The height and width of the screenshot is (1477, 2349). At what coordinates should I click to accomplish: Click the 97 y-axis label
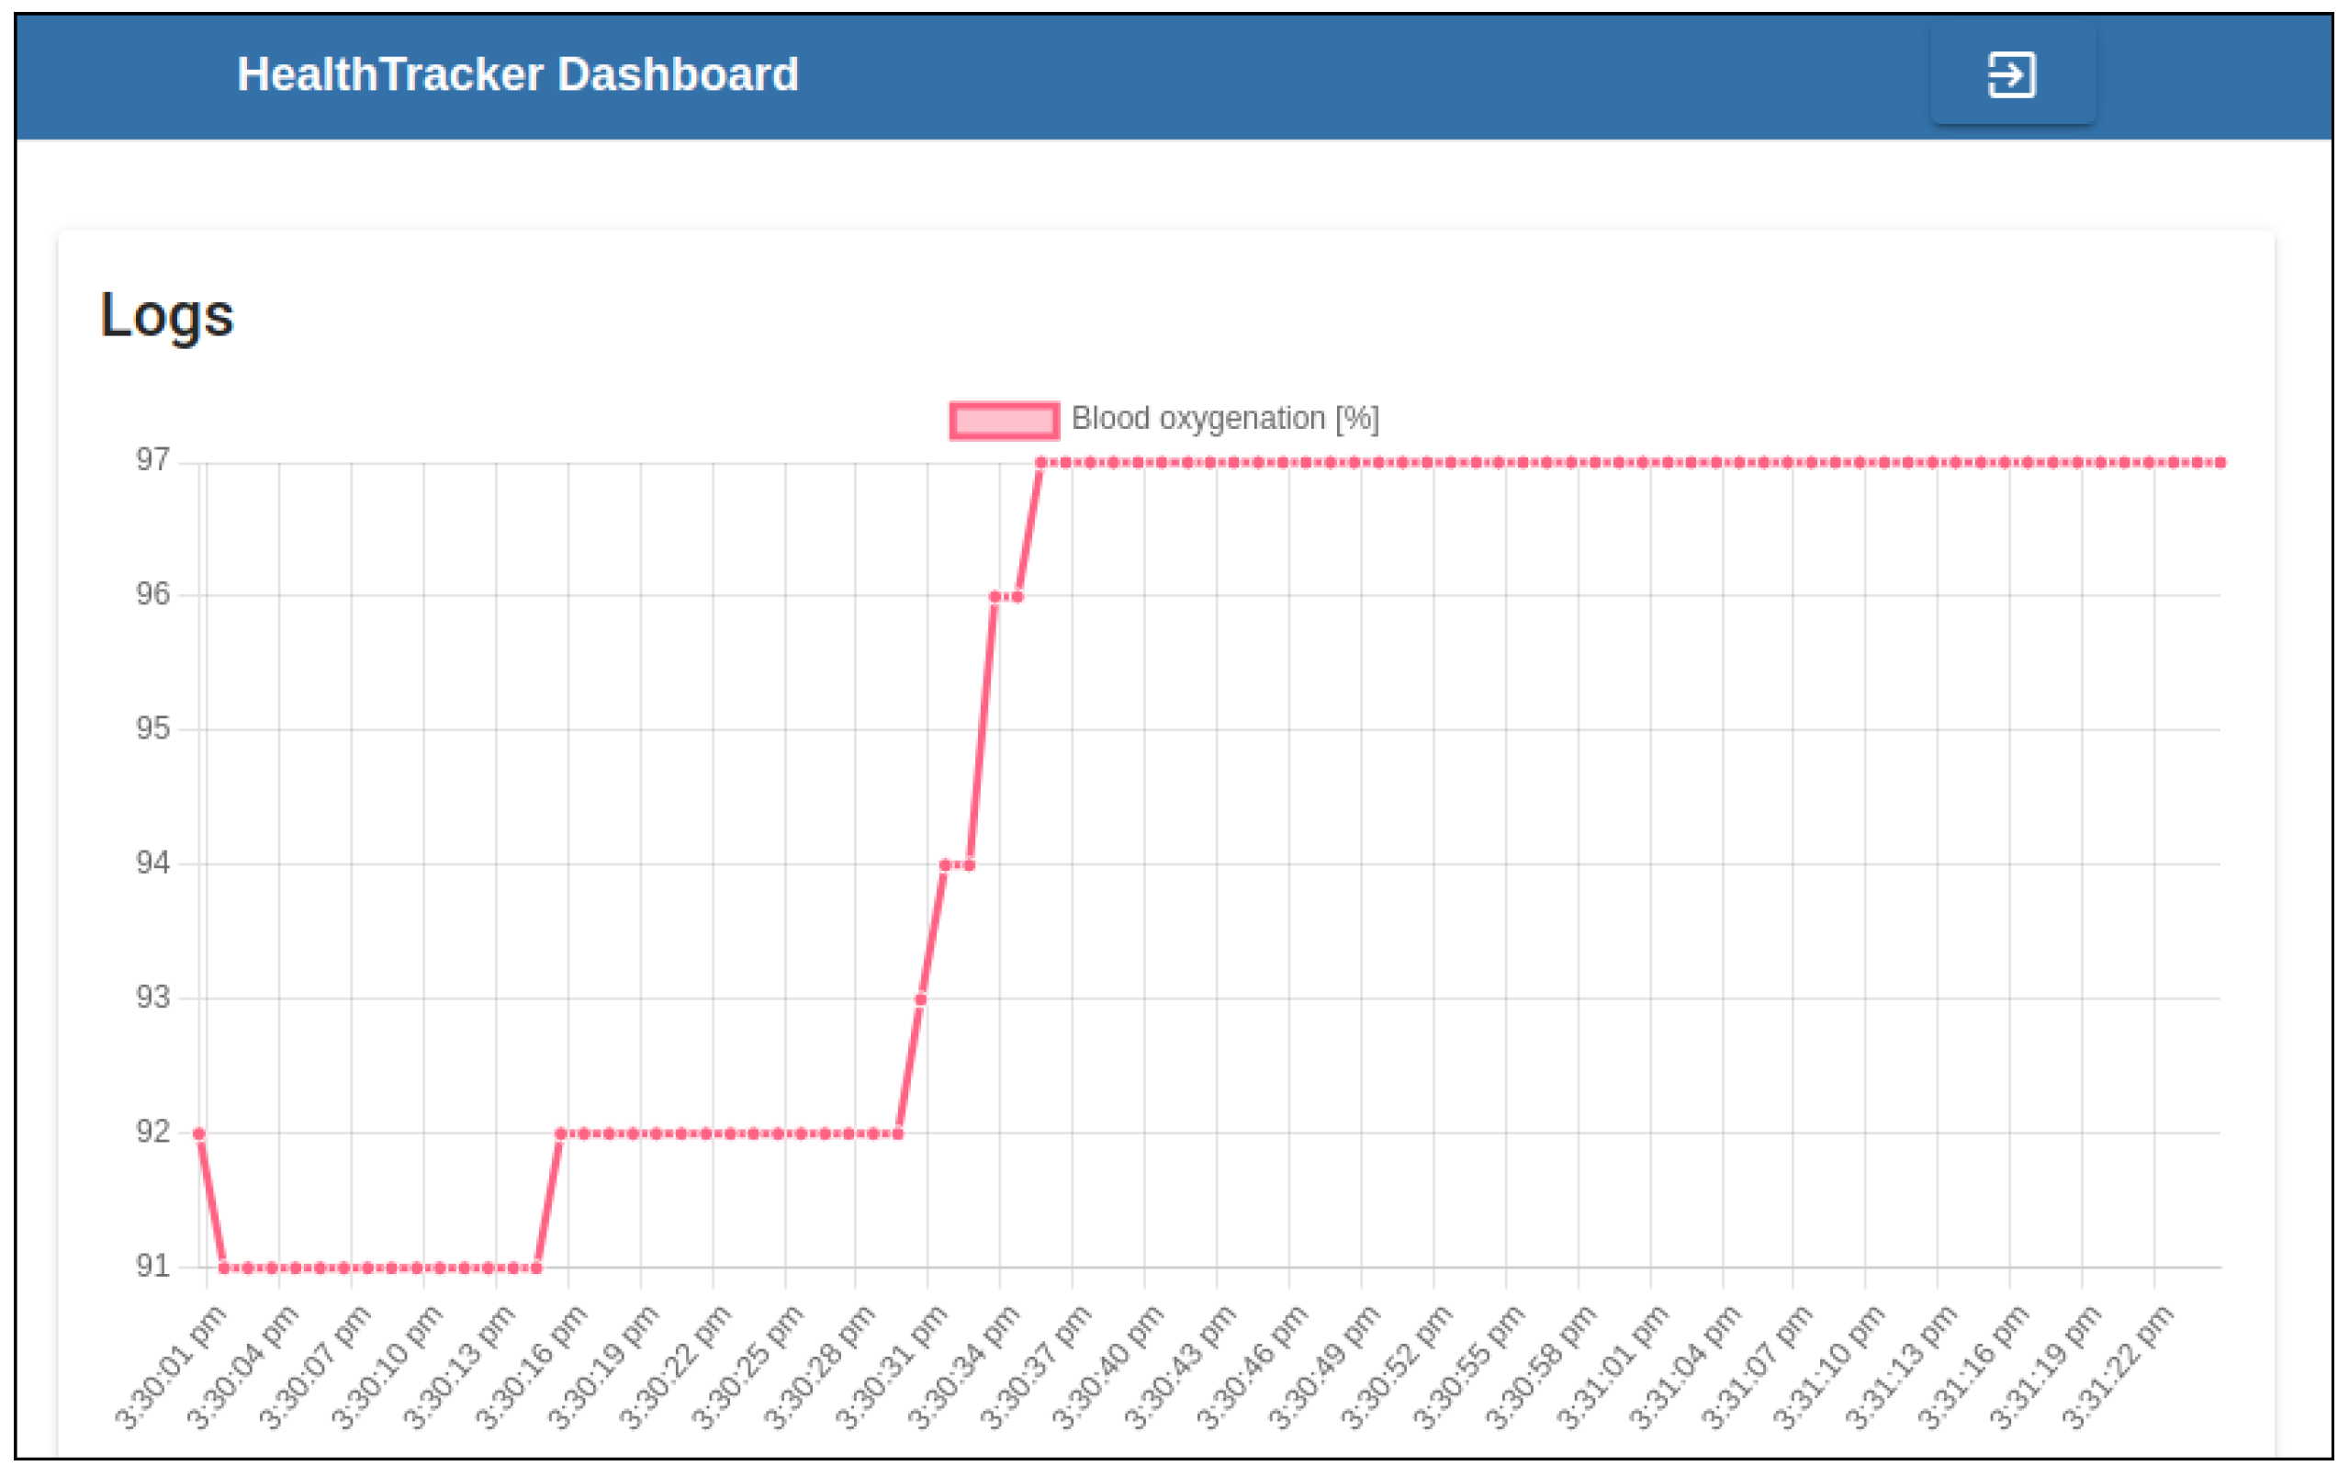click(x=152, y=459)
